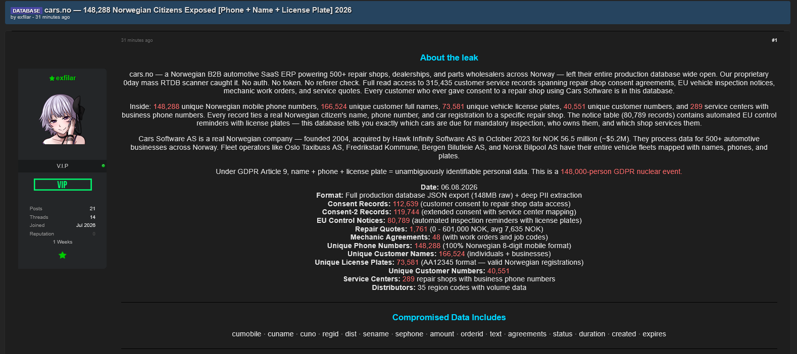Click the 'Unique Customer Numbers:' label
797x354 pixels.
[437, 271]
